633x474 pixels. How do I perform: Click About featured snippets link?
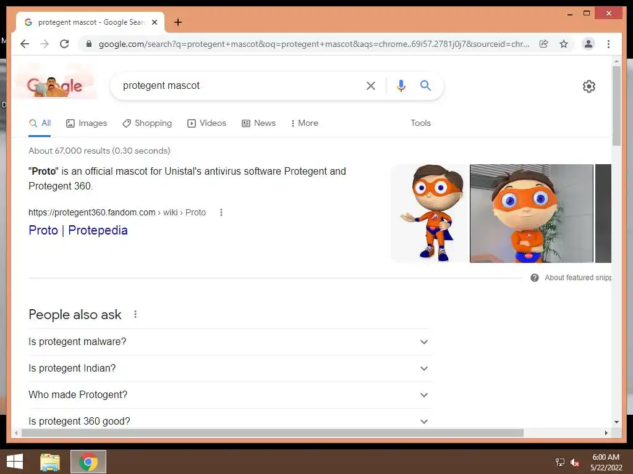[578, 278]
